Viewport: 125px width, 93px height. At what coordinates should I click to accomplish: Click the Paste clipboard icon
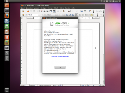click(64, 11)
